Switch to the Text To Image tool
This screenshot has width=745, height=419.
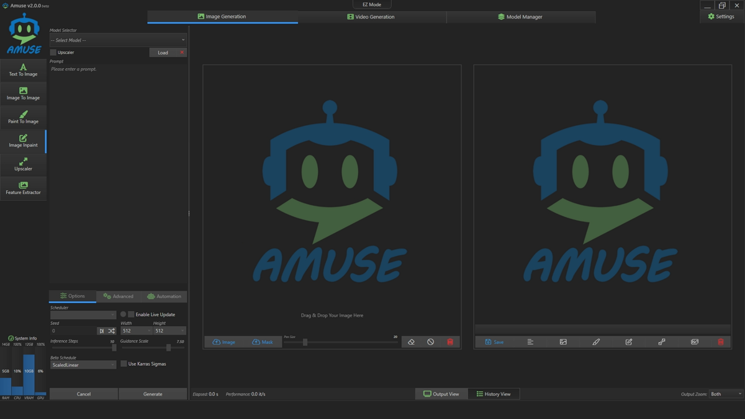pos(23,70)
